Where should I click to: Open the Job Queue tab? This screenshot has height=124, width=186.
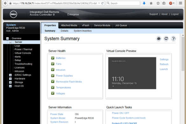pyautogui.click(x=121, y=25)
